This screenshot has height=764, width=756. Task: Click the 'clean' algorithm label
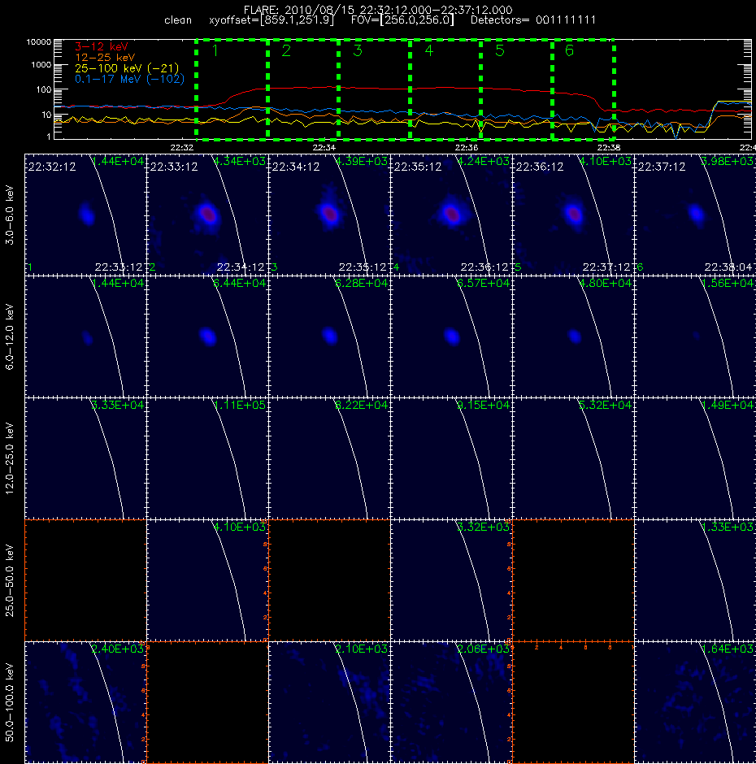(x=178, y=20)
